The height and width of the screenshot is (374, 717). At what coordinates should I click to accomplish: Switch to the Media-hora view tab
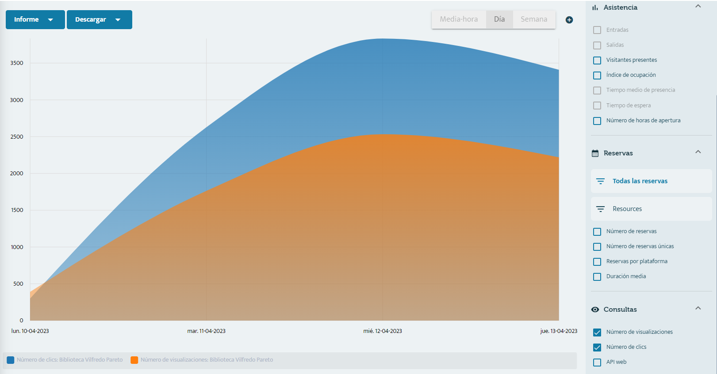459,19
